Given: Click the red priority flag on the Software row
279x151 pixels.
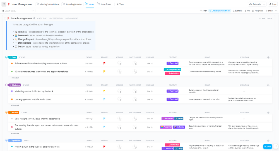Looking at the screenshot, I should pos(104,63).
